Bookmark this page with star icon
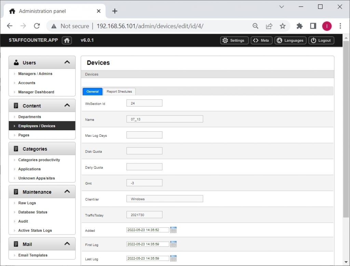 coord(283,26)
